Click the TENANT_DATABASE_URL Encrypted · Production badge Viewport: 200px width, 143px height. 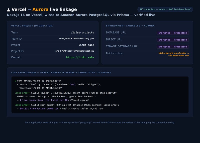[173, 47]
